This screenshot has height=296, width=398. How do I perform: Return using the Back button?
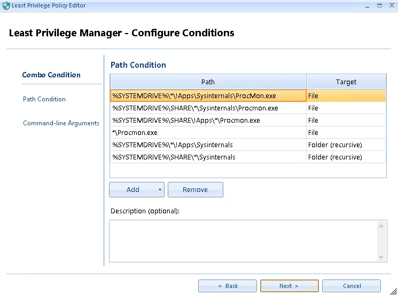pyautogui.click(x=227, y=286)
